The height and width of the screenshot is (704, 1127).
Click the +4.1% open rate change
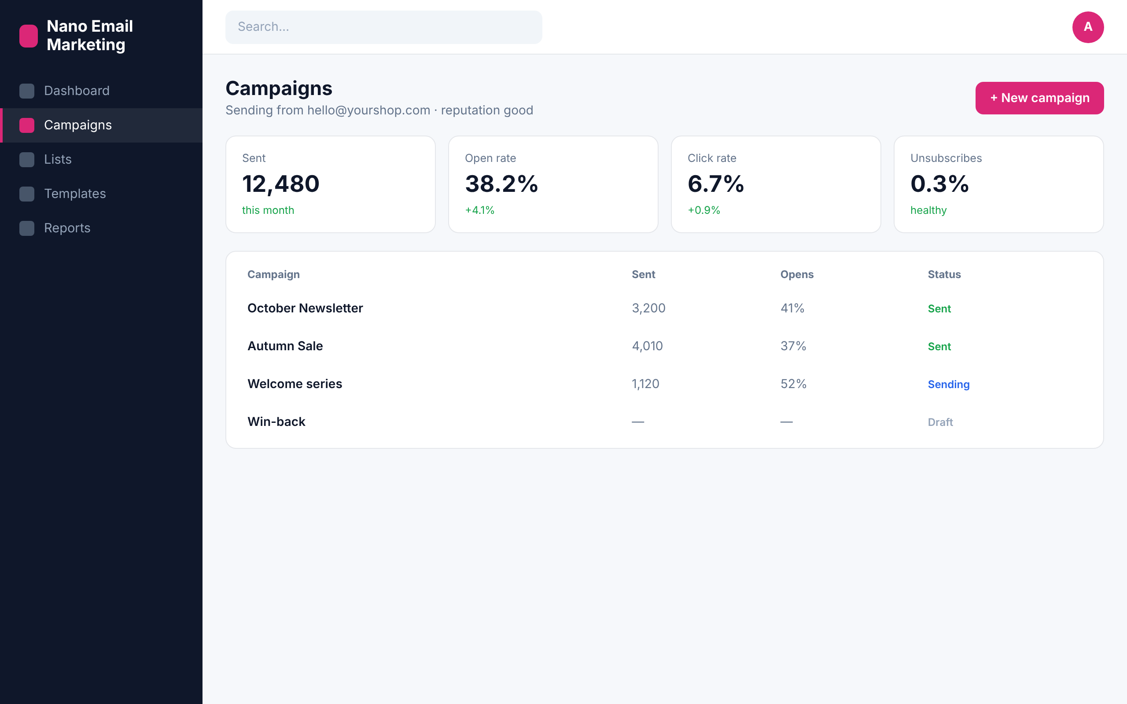[480, 210]
